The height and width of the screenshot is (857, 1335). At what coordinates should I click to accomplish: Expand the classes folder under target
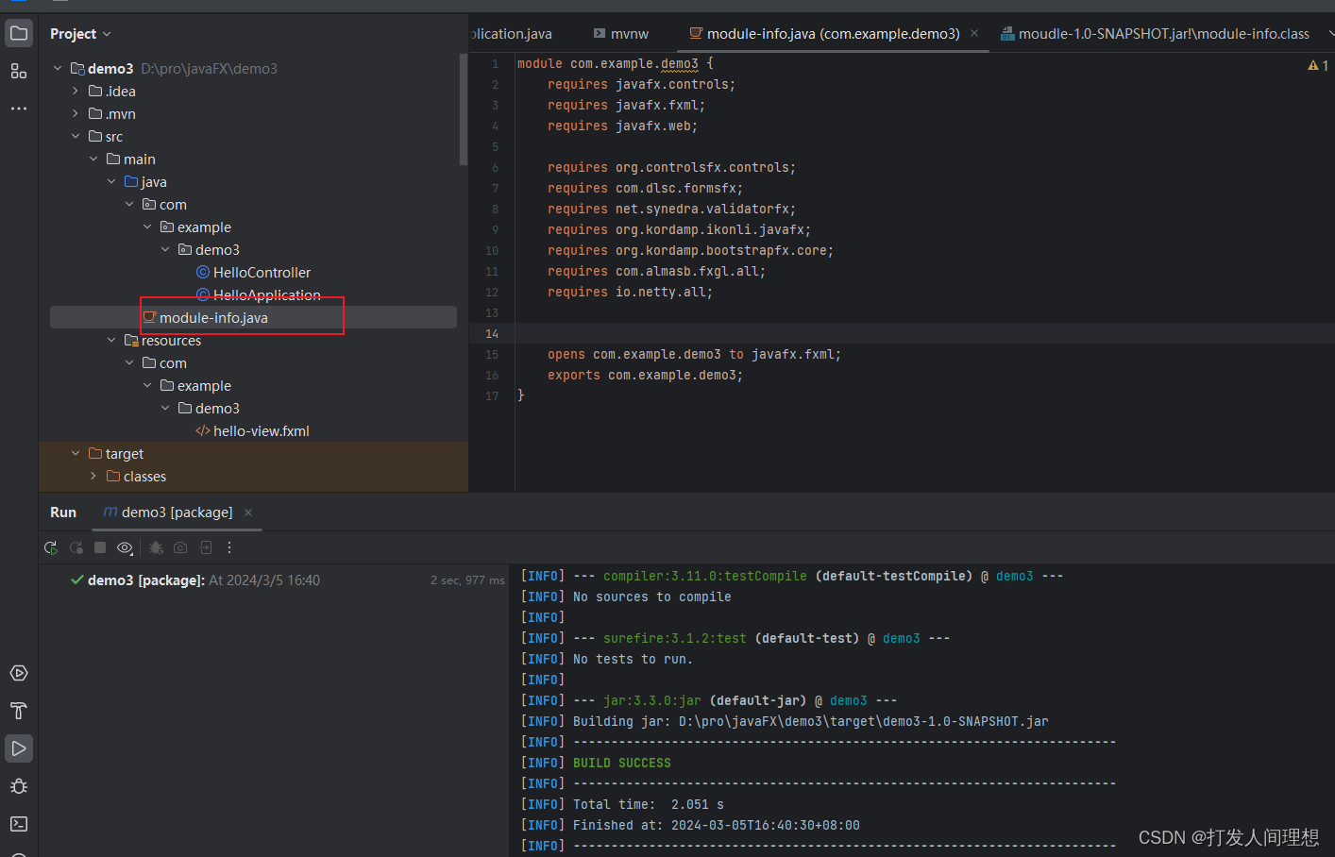(x=93, y=476)
